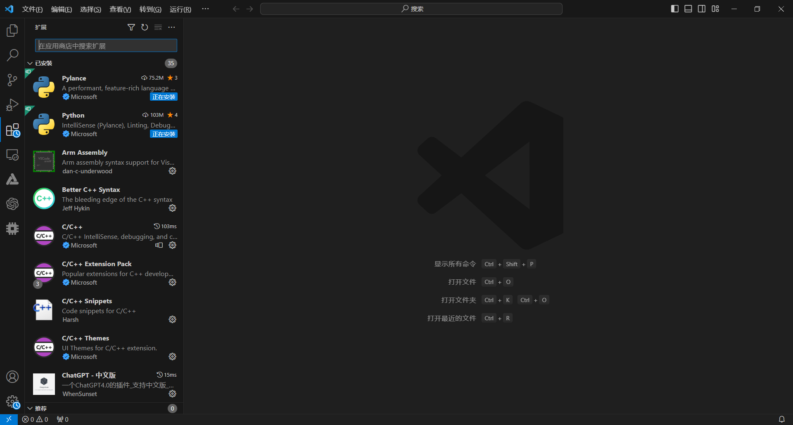Screen dimensions: 793x425
Task: Open the Source Control view
Action: (x=12, y=80)
